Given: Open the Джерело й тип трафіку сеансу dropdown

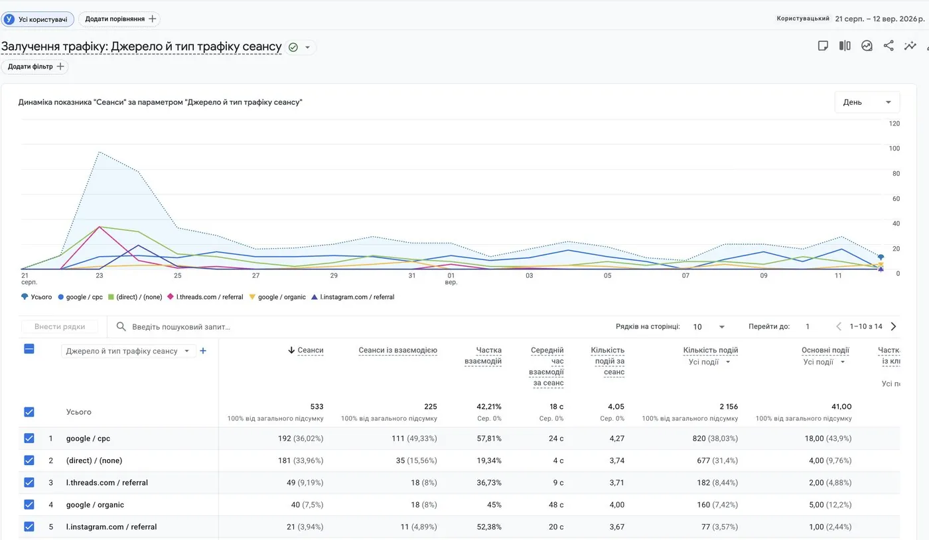Looking at the screenshot, I should click(x=129, y=351).
